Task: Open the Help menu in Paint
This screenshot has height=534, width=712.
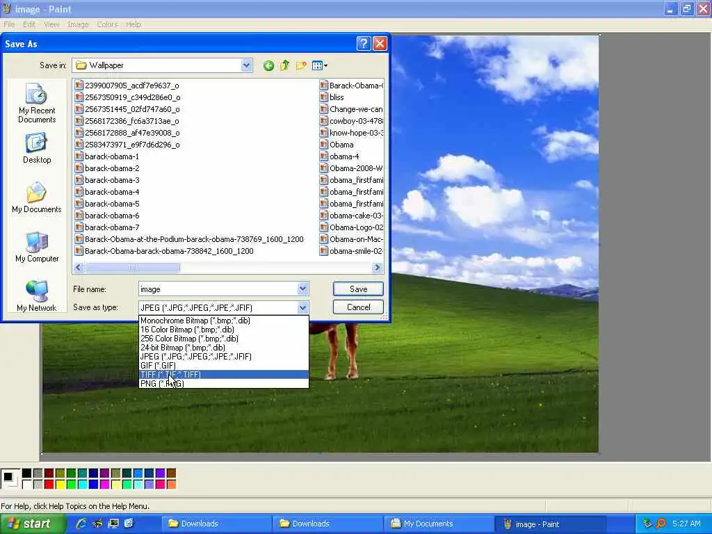Action: point(133,24)
